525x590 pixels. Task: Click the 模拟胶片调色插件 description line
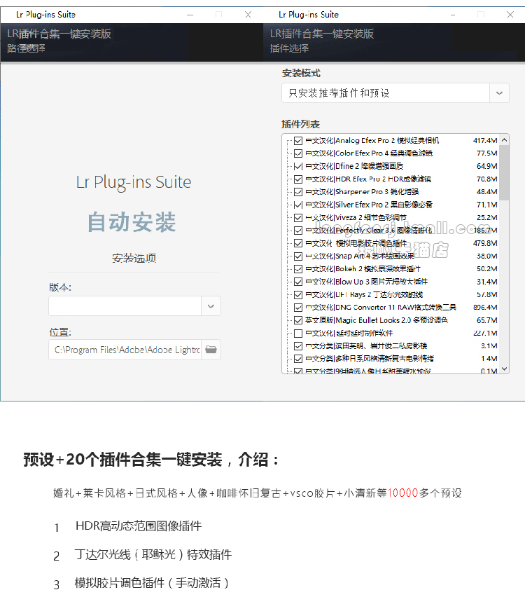tap(152, 583)
